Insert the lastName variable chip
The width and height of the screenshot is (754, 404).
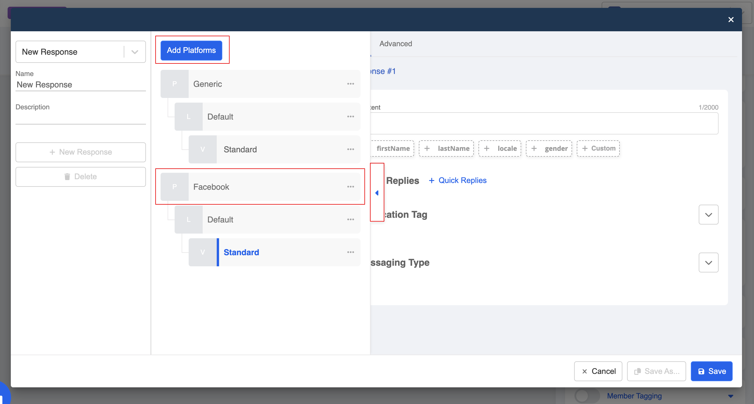pos(446,149)
